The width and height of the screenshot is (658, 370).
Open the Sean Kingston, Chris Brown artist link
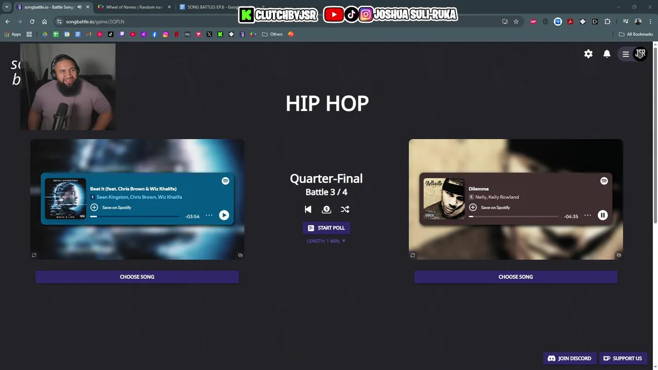click(x=139, y=197)
